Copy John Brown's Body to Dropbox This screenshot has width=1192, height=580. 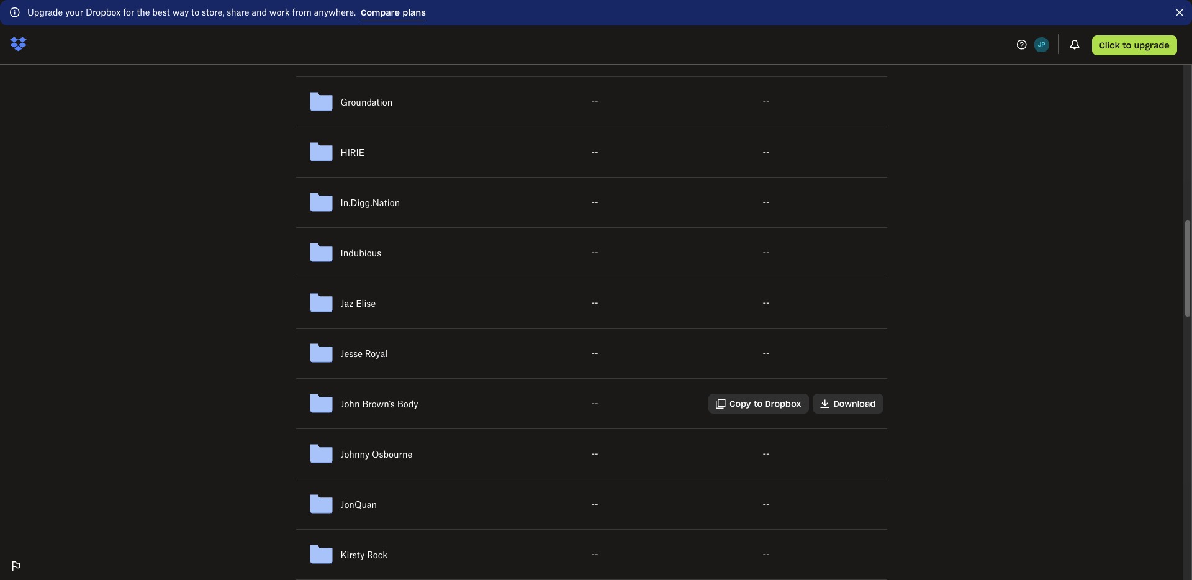coord(758,404)
